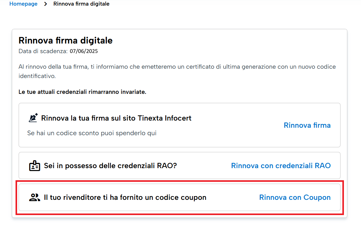Click the reseller people icon
The height and width of the screenshot is (225, 361).
(34, 197)
